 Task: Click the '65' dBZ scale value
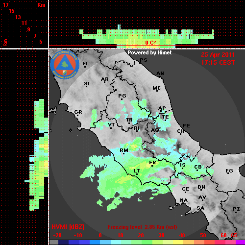(234, 235)
